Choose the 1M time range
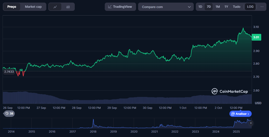The image size is (269, 137). (x=218, y=7)
